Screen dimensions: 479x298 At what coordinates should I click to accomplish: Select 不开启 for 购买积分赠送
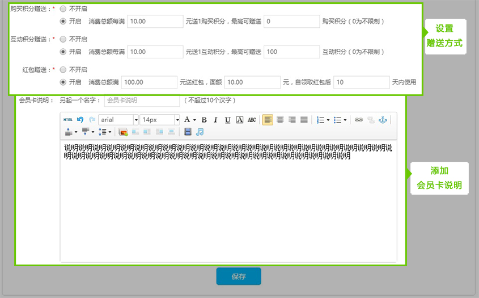[63, 9]
